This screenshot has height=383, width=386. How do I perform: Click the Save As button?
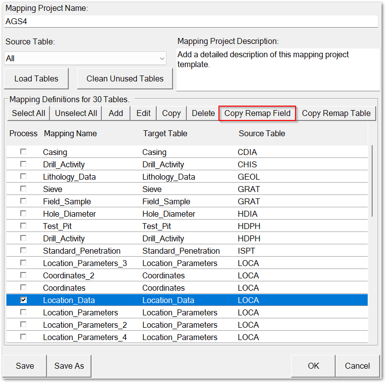tap(69, 366)
